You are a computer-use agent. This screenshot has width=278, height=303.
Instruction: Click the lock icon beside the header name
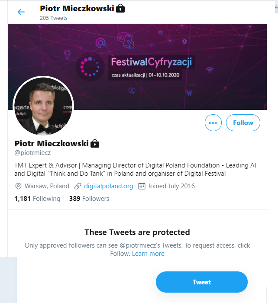[x=121, y=8]
